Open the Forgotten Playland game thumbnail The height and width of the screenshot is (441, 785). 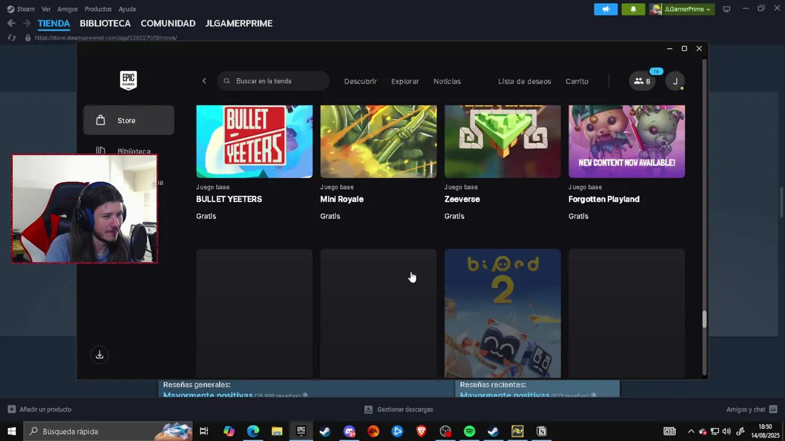coord(627,141)
